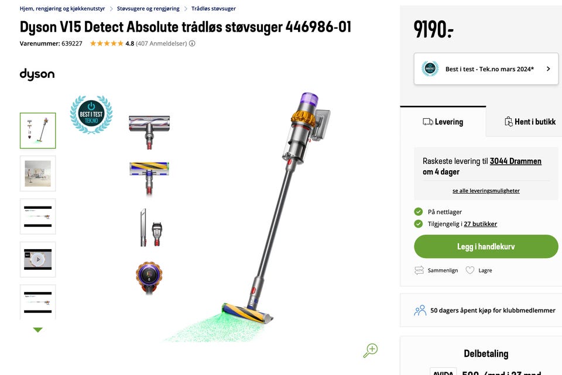The width and height of the screenshot is (562, 375).
Task: Click the Sammenlign compare icon
Action: 419,270
